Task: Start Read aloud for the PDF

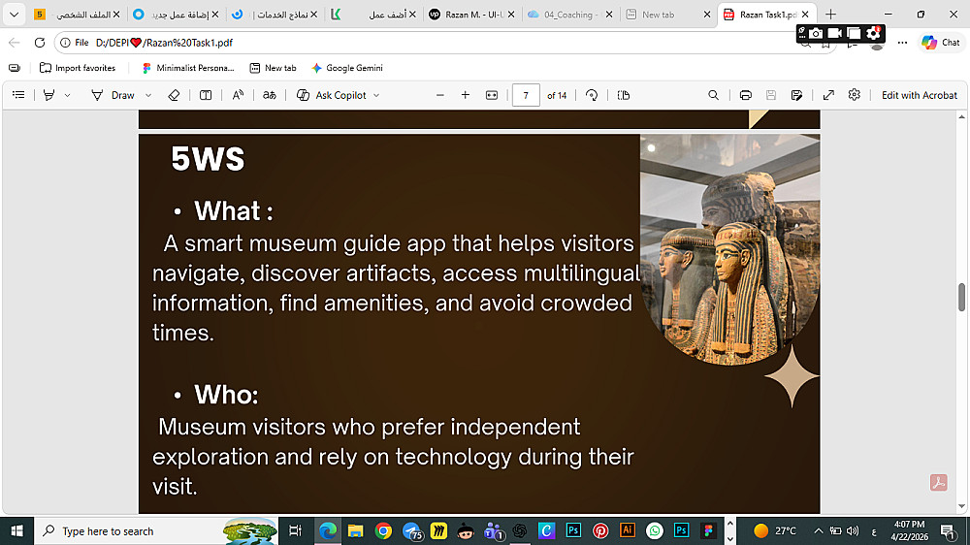Action: tap(238, 95)
